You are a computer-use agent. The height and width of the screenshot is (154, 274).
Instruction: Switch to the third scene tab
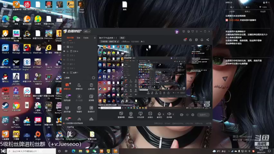pos(86,38)
